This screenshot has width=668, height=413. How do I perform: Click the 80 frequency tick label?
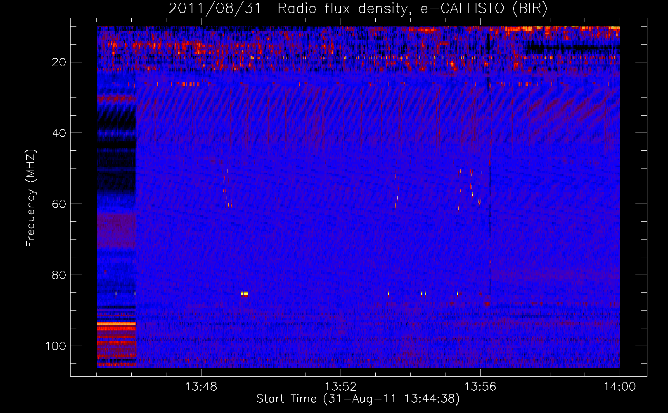pyautogui.click(x=59, y=275)
